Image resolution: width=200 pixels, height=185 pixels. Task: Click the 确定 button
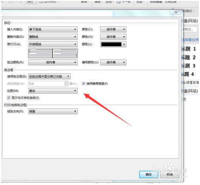(x=149, y=175)
